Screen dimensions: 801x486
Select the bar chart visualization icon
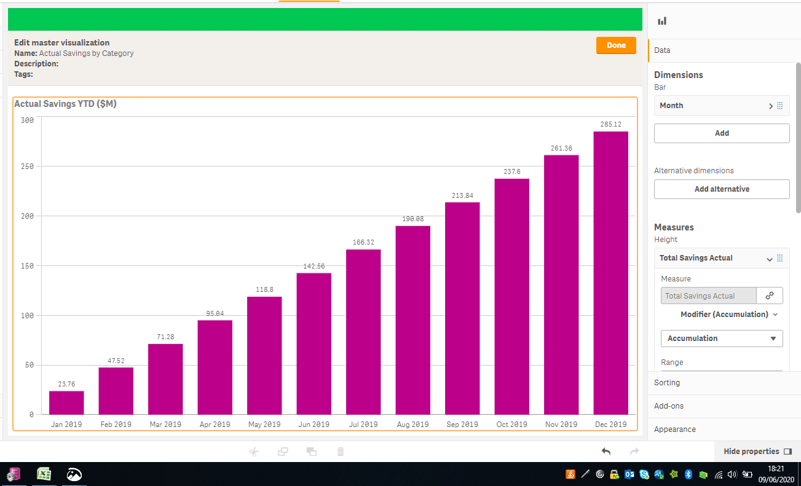(661, 20)
